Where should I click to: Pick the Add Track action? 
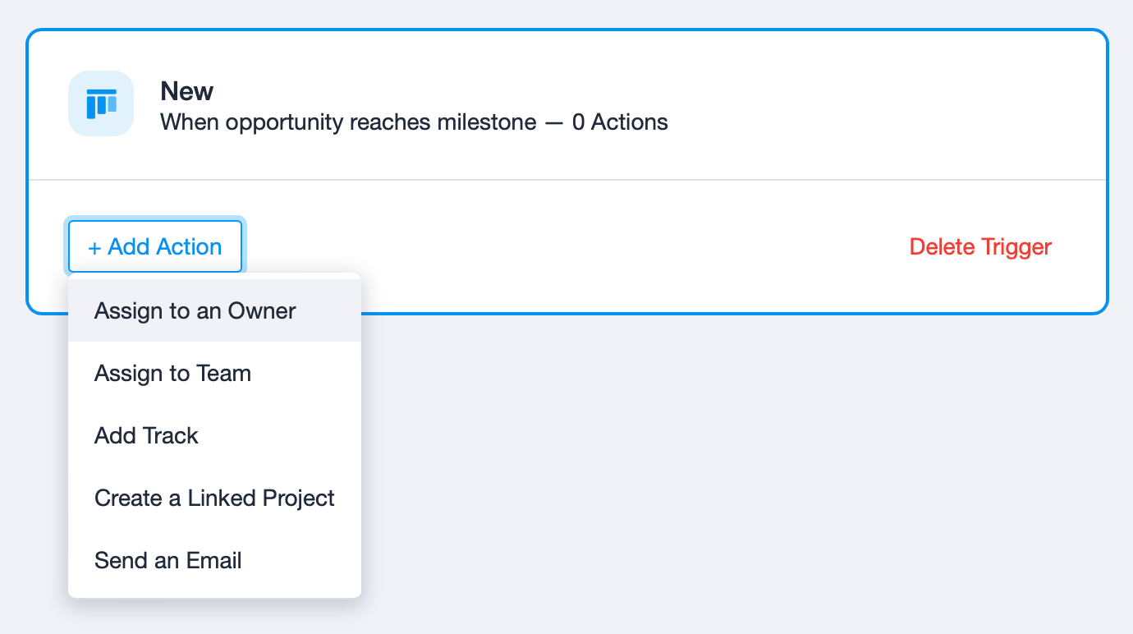[214, 435]
